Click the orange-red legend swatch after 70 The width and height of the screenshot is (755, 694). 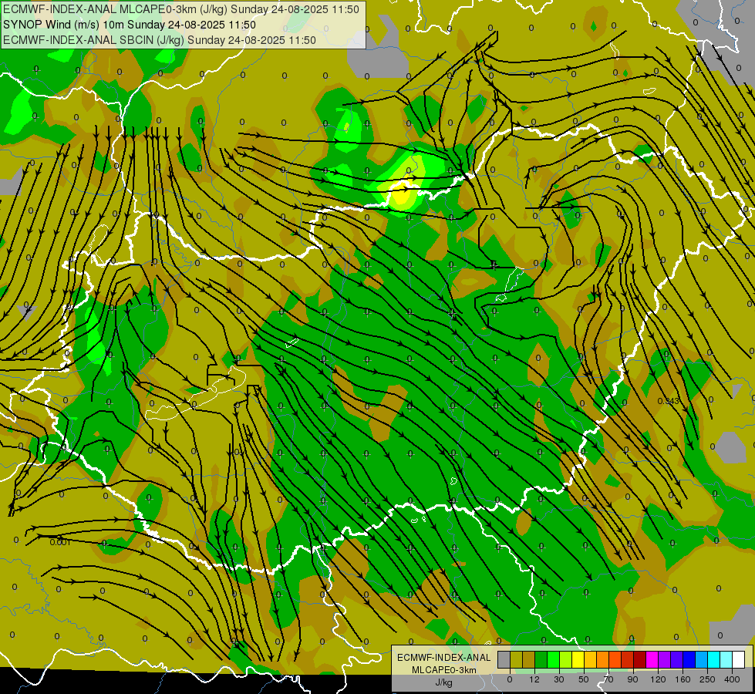click(x=615, y=659)
